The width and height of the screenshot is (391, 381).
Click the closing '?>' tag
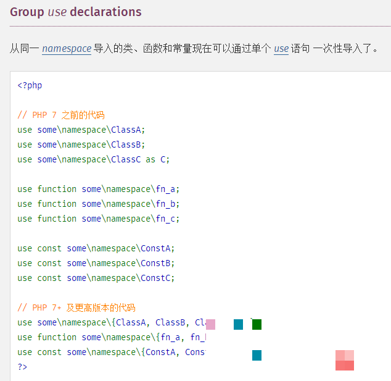(x=22, y=367)
